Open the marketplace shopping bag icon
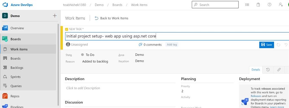 [x=258, y=5]
